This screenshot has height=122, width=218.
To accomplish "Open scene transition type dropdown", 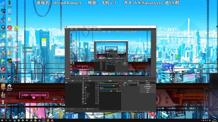I will coord(130,83).
